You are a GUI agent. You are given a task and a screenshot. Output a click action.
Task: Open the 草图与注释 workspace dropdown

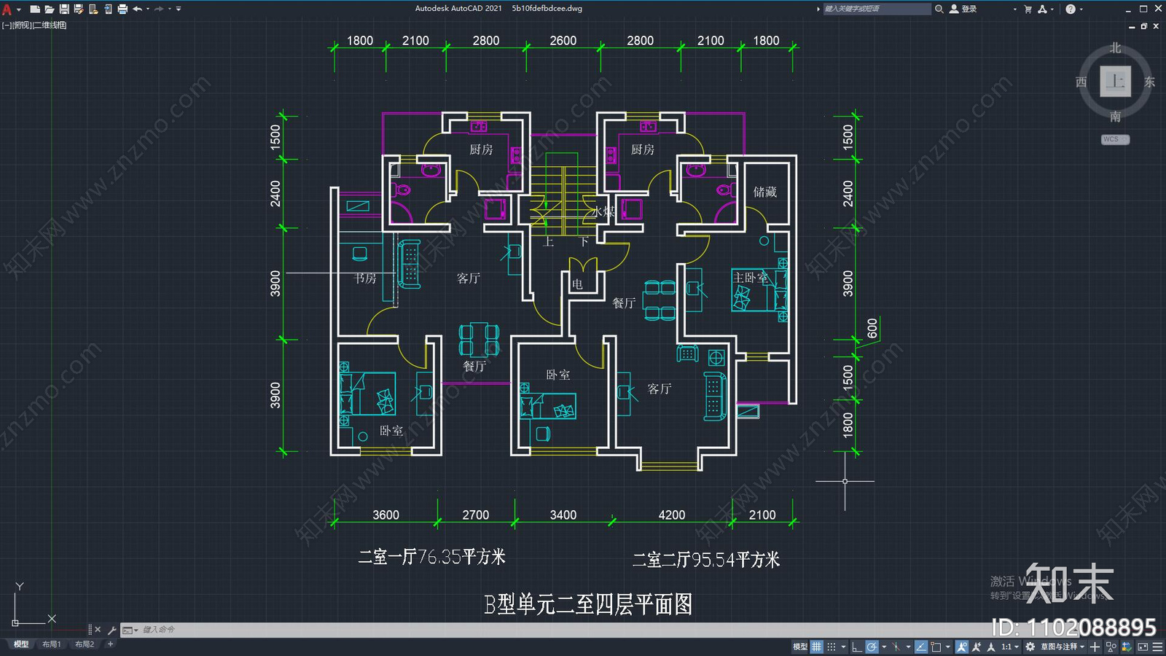(1063, 647)
